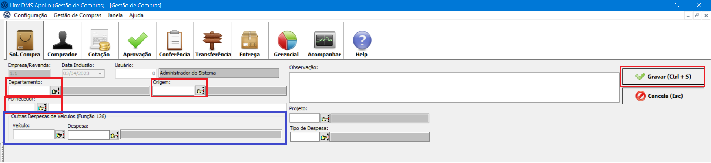This screenshot has width=711, height=163.
Task: Open the Comprador module
Action: click(x=62, y=40)
